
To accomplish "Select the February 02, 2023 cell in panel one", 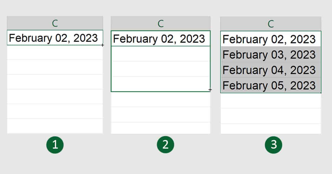I will point(55,38).
